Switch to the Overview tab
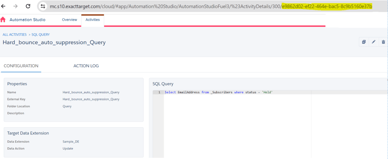The width and height of the screenshot is (388, 159). click(x=69, y=20)
